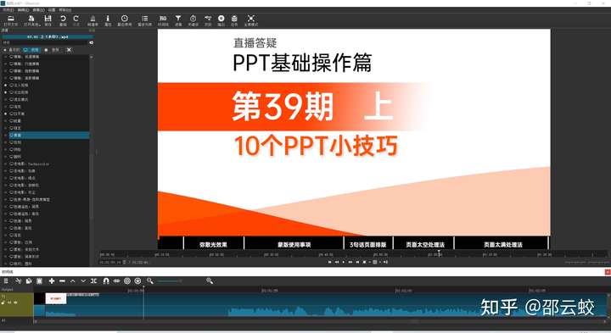Fast forward the player
611x333 pixels.
[350, 262]
